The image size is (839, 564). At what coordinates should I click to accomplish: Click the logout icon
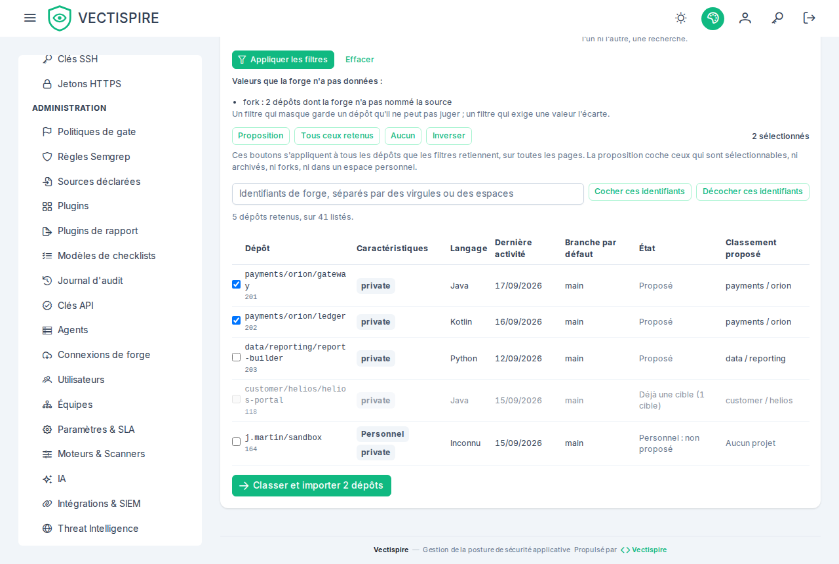point(810,18)
